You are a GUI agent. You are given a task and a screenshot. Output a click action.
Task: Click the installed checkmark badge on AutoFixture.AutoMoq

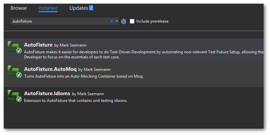click(19, 75)
